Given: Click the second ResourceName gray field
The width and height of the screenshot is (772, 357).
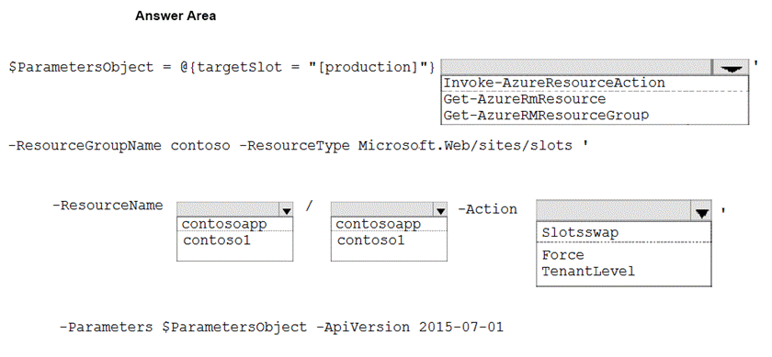Looking at the screenshot, I should [x=382, y=209].
